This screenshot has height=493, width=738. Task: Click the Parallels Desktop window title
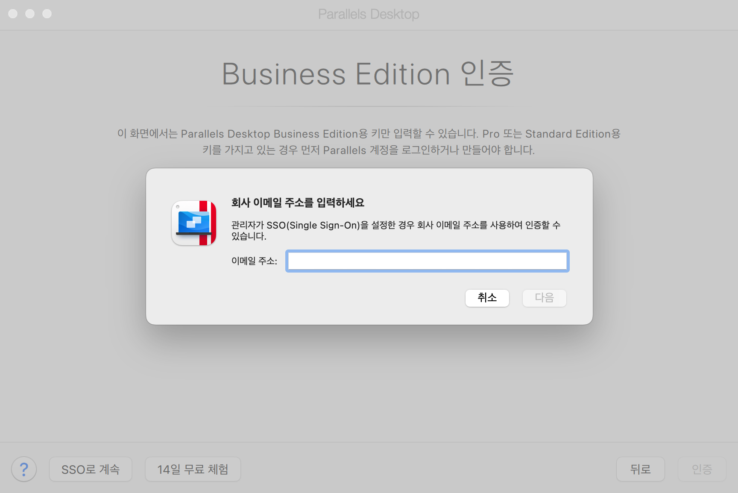tap(369, 14)
